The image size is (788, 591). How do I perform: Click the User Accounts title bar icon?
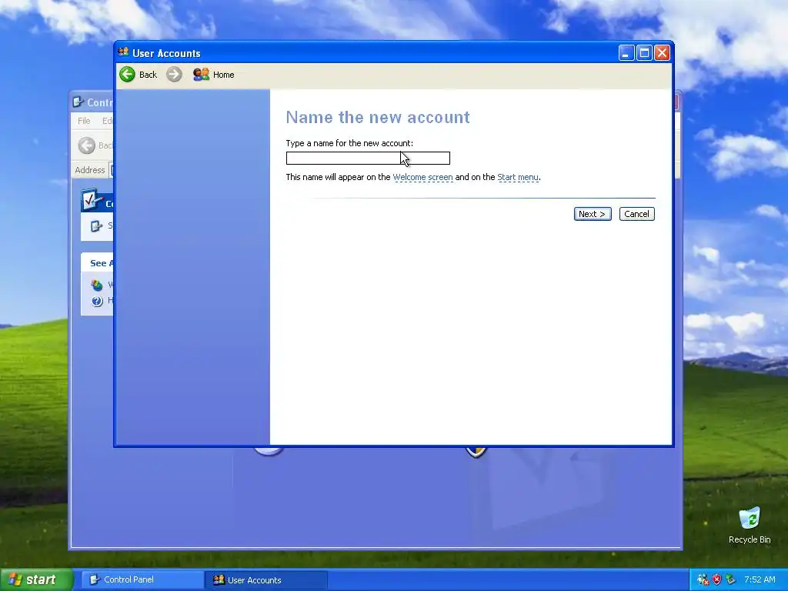pos(123,52)
